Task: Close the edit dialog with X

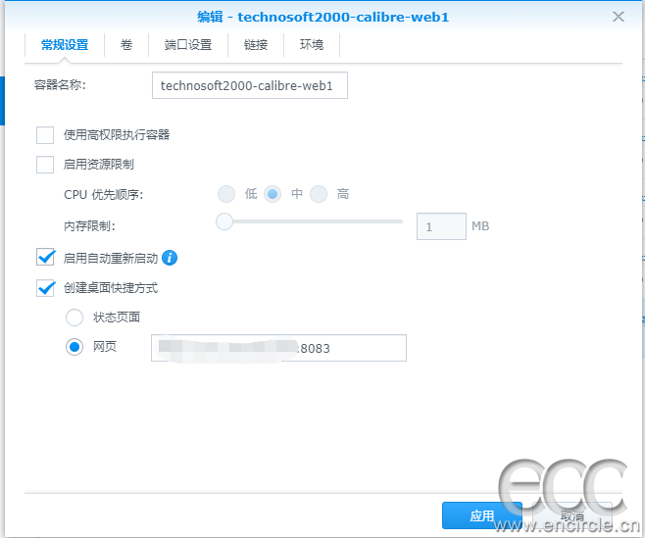Action: 619,17
